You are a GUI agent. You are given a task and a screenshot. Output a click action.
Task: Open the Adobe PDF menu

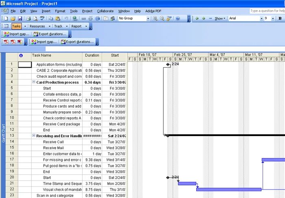(x=153, y=11)
